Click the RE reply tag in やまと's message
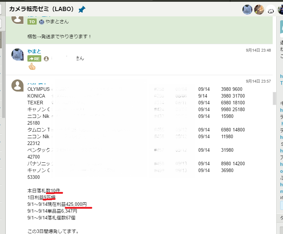 34,58
